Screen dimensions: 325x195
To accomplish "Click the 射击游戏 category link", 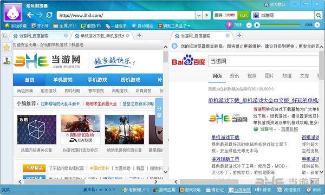I will (49, 91).
